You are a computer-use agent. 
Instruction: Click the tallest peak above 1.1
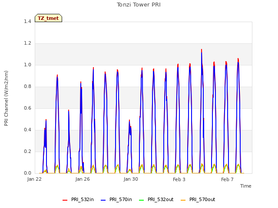[x=202, y=50]
